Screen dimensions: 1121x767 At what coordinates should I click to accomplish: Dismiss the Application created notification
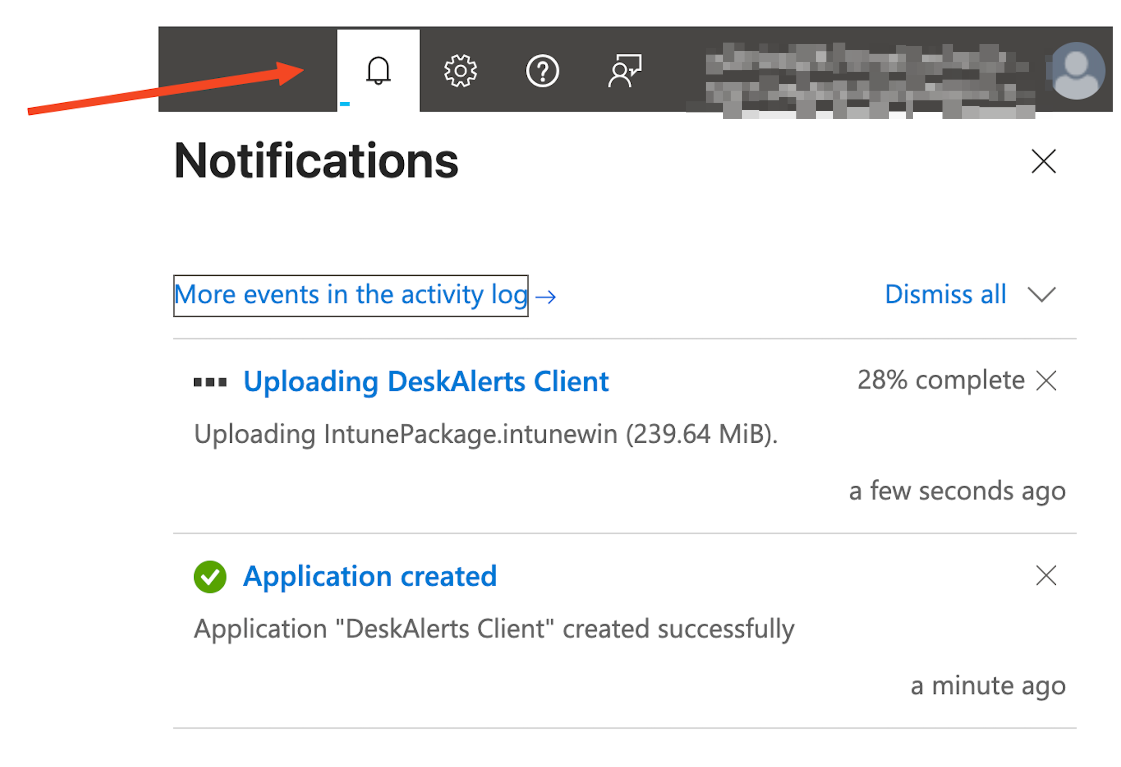click(1047, 575)
